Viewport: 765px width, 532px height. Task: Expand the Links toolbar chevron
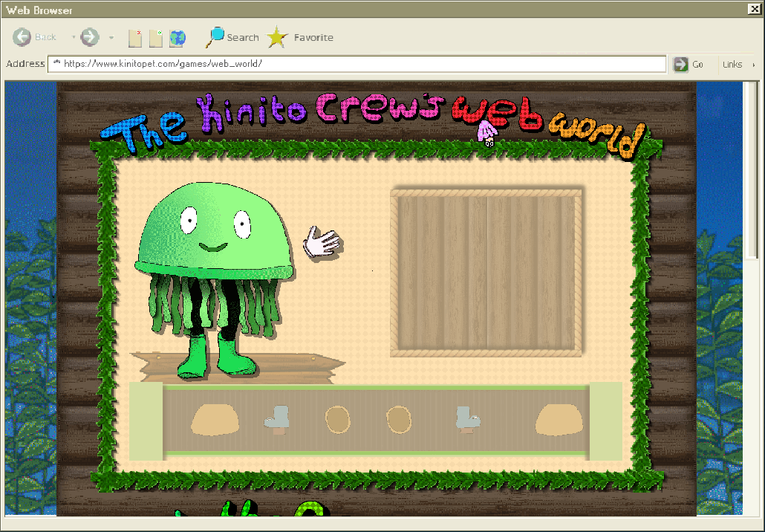tap(753, 65)
